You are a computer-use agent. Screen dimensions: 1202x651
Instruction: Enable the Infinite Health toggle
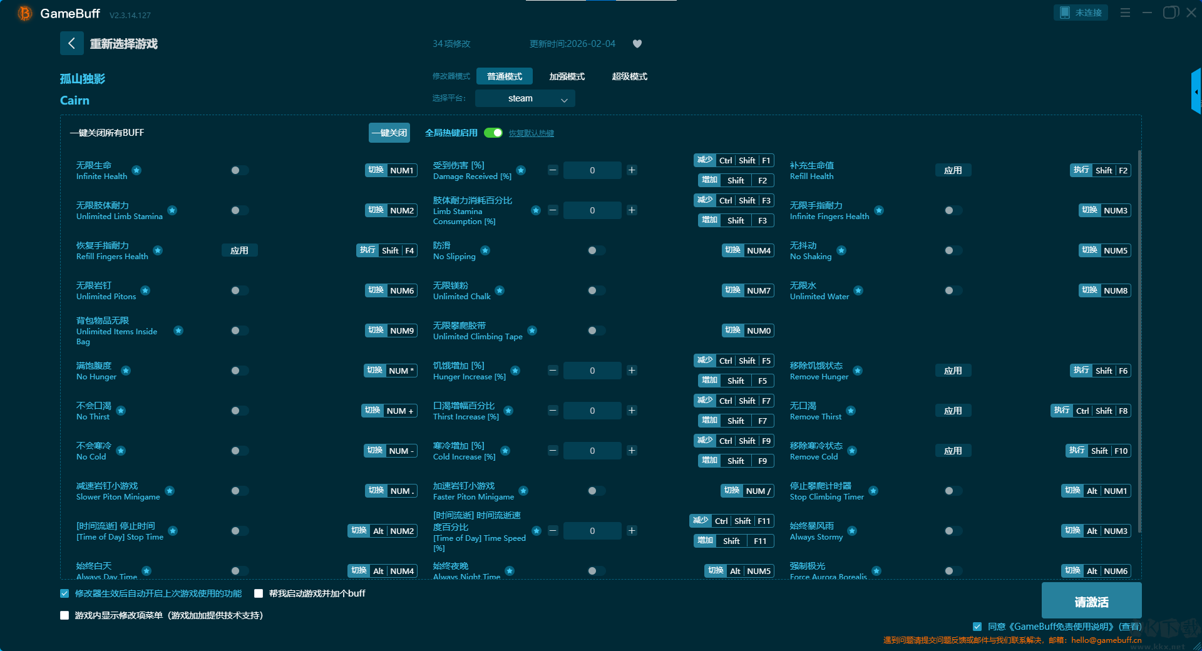click(237, 170)
